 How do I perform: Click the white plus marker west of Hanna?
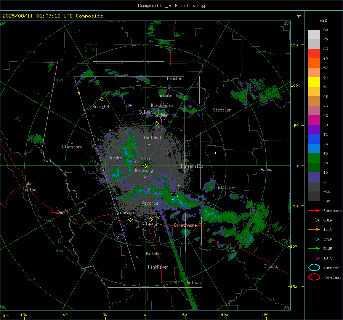[x=215, y=153]
